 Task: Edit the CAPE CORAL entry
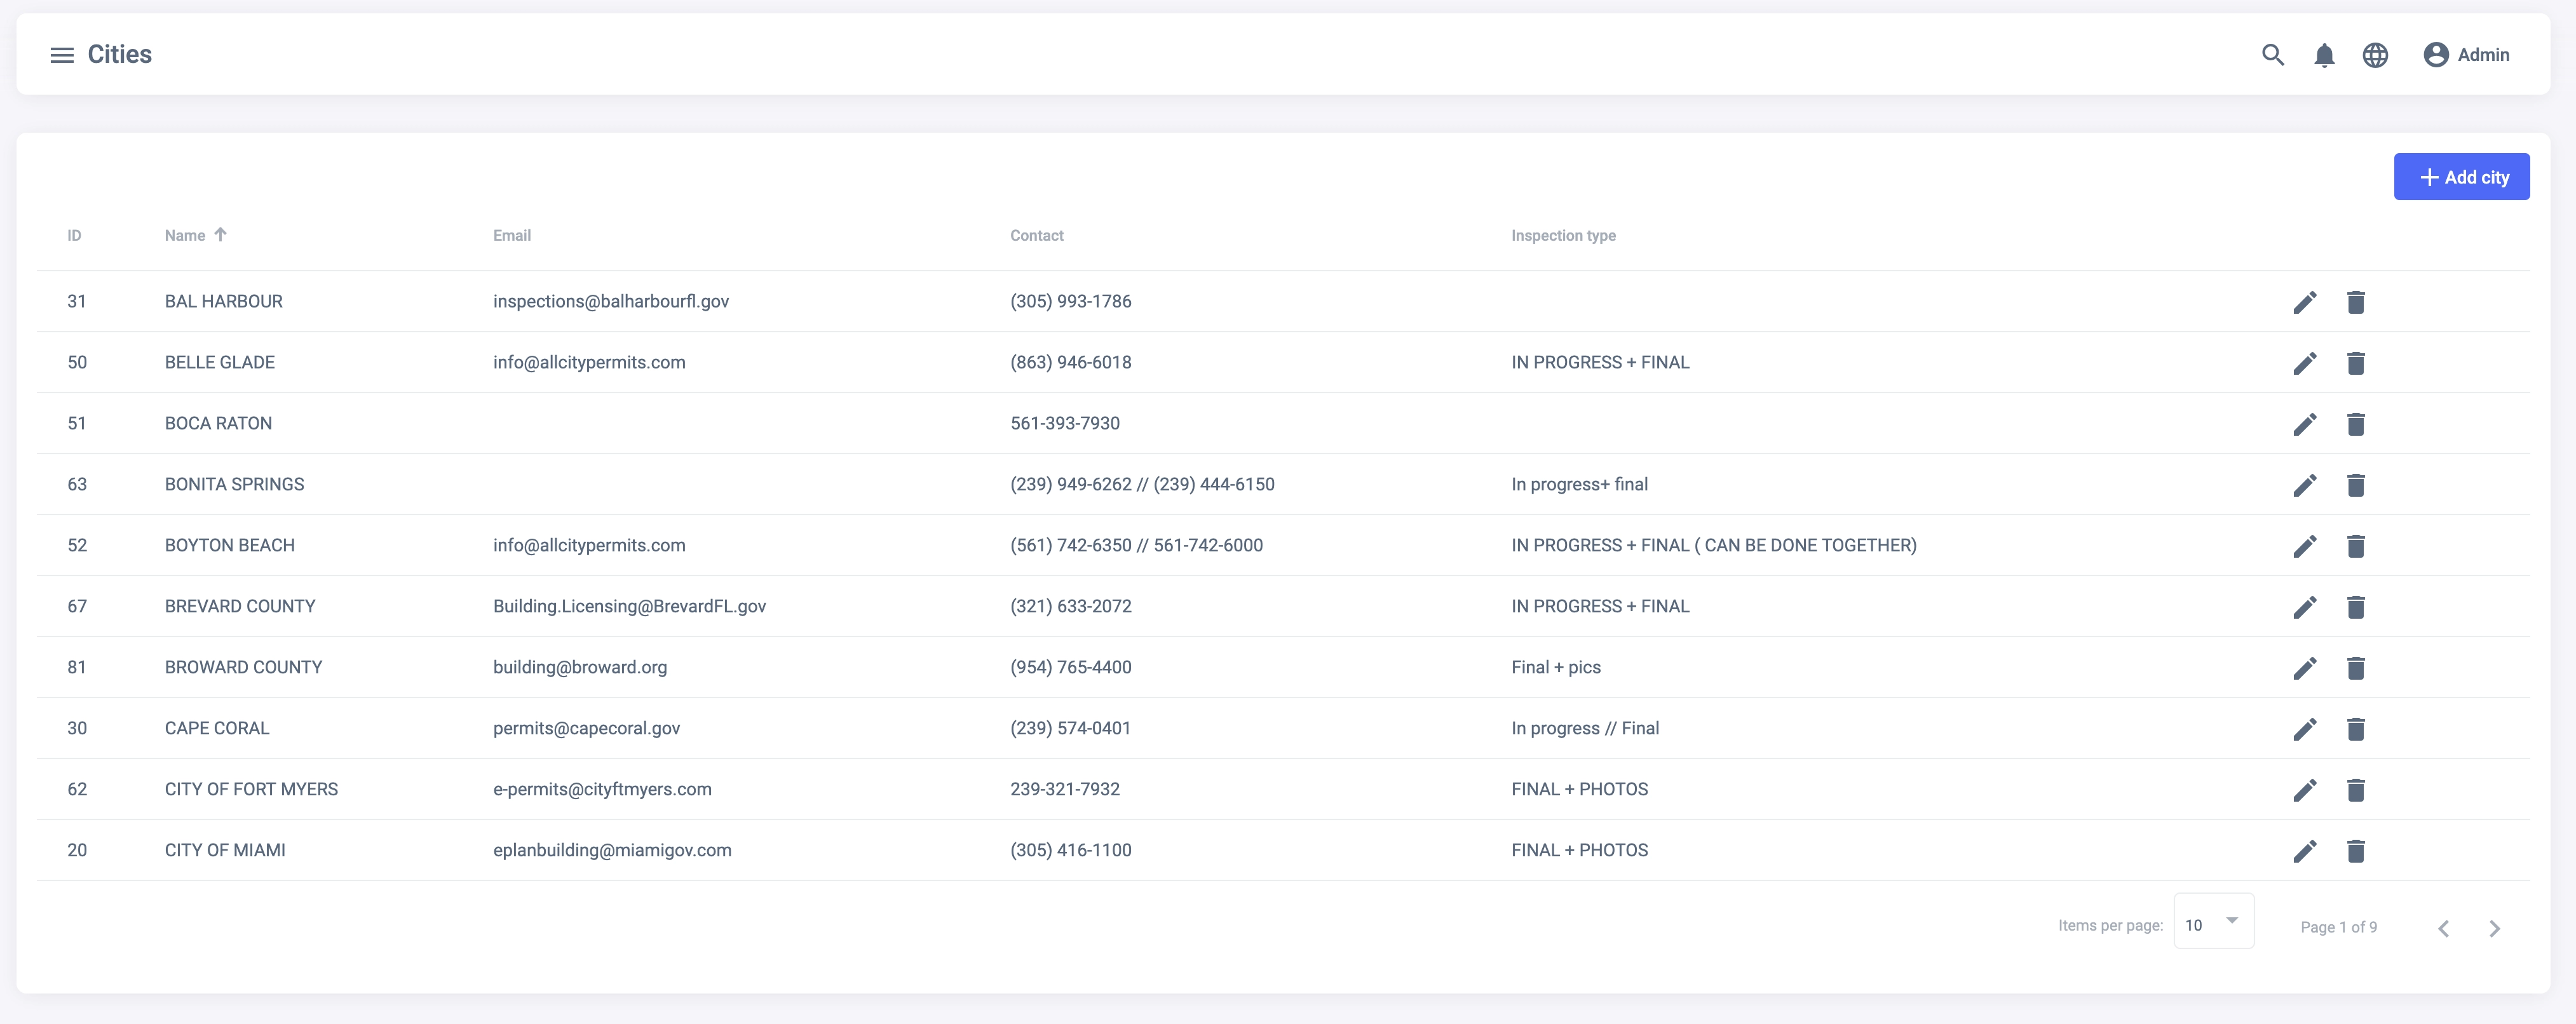(2304, 729)
